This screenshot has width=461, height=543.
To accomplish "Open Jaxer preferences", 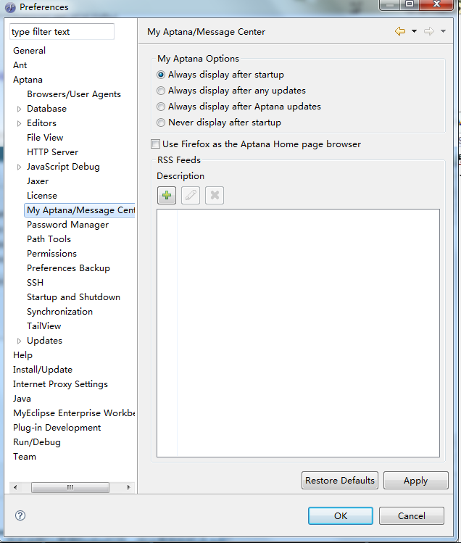I will [38, 181].
